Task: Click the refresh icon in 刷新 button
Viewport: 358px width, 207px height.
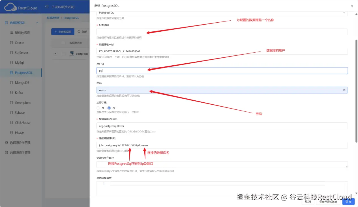Action: pyautogui.click(x=79, y=32)
